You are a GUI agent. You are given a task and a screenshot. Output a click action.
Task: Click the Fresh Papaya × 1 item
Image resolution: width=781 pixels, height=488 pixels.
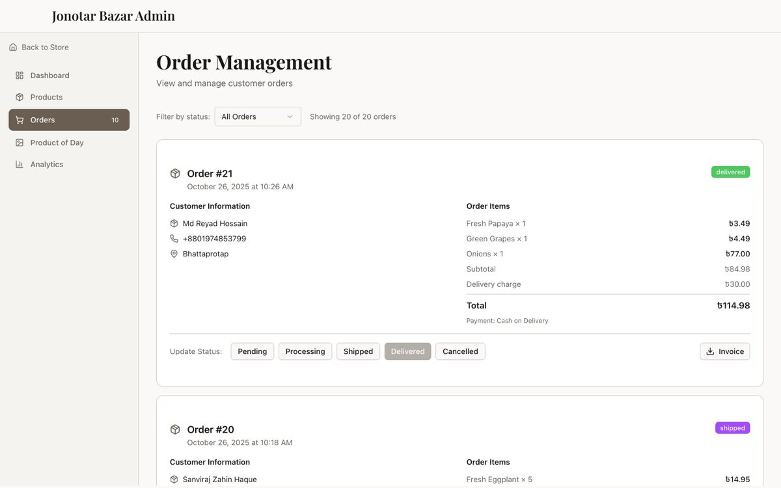496,223
